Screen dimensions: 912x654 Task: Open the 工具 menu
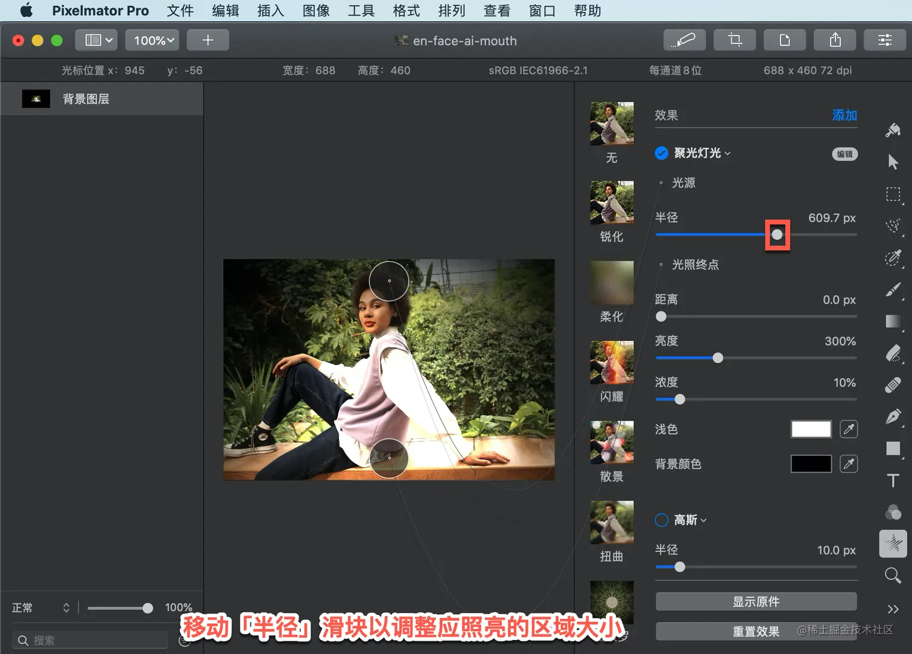coord(361,10)
